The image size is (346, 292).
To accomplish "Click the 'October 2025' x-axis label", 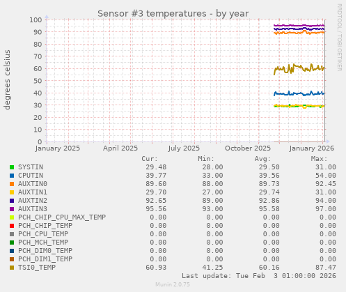I will 248,148.
